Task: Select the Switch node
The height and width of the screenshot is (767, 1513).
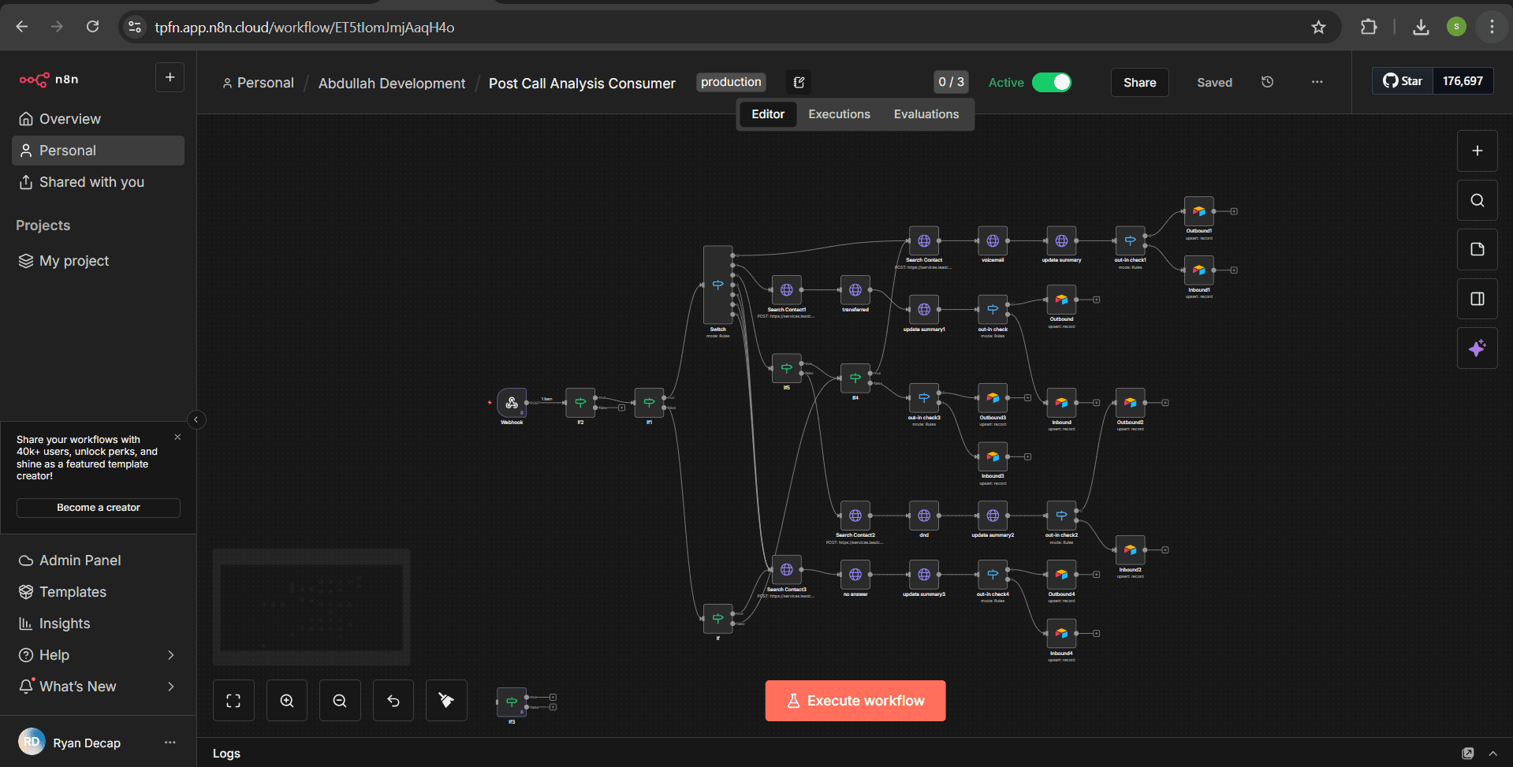Action: click(717, 285)
